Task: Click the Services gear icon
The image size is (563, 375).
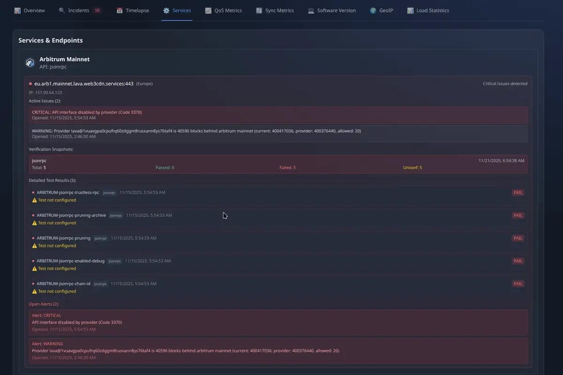Action: coord(166,10)
